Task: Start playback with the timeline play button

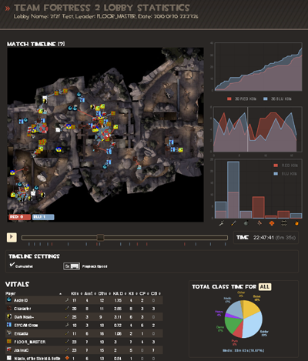Action: pyautogui.click(x=12, y=237)
